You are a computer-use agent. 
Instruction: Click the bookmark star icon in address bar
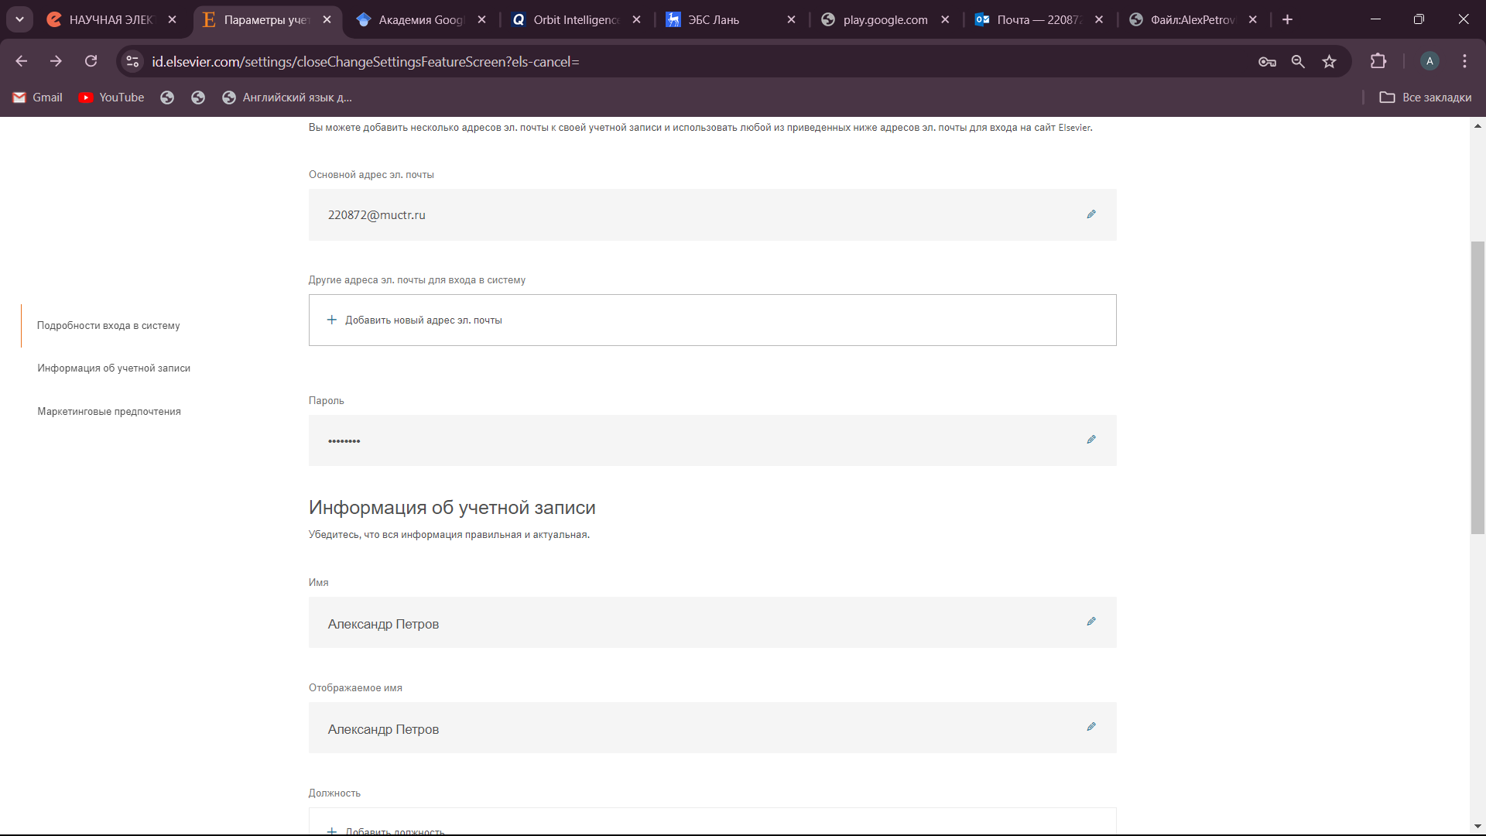[x=1331, y=61]
